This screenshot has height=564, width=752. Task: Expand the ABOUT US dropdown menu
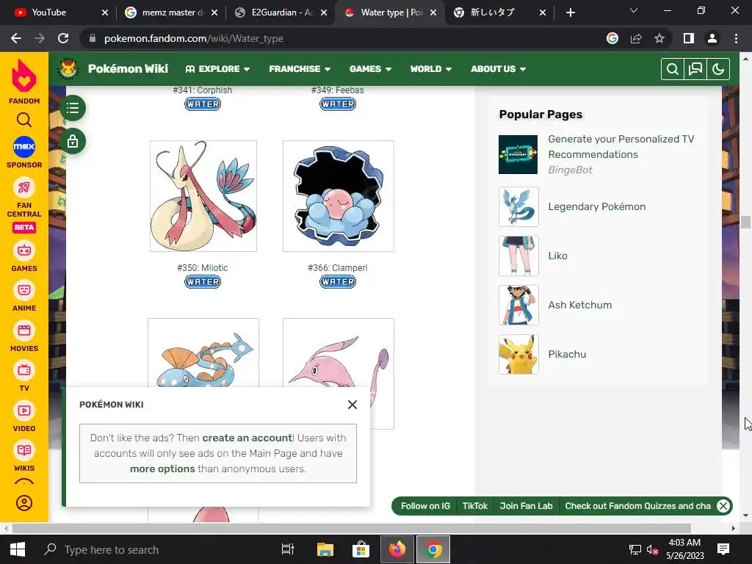click(499, 69)
